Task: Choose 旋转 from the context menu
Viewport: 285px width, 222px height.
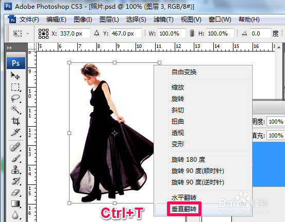Action: coord(203,99)
